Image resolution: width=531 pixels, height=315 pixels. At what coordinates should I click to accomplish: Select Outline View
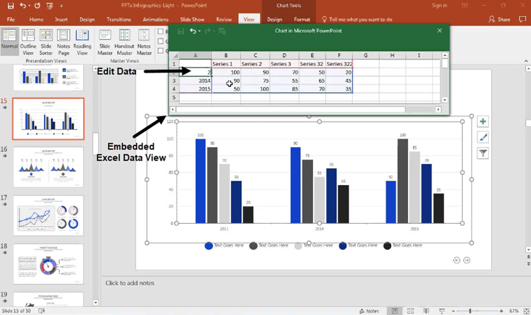(x=28, y=42)
